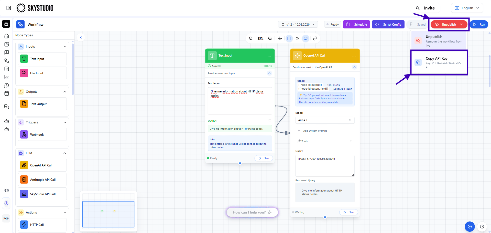The height and width of the screenshot is (233, 491).
Task: Click the blue Run button
Action: (479, 24)
